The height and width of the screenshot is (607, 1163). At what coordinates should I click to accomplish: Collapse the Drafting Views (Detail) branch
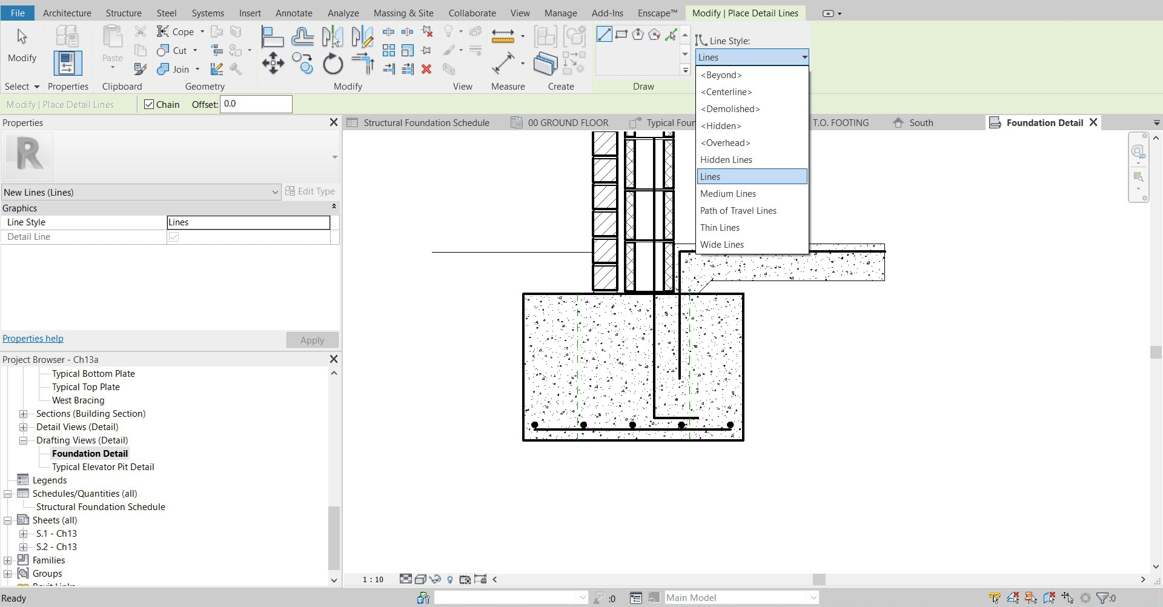(x=24, y=440)
